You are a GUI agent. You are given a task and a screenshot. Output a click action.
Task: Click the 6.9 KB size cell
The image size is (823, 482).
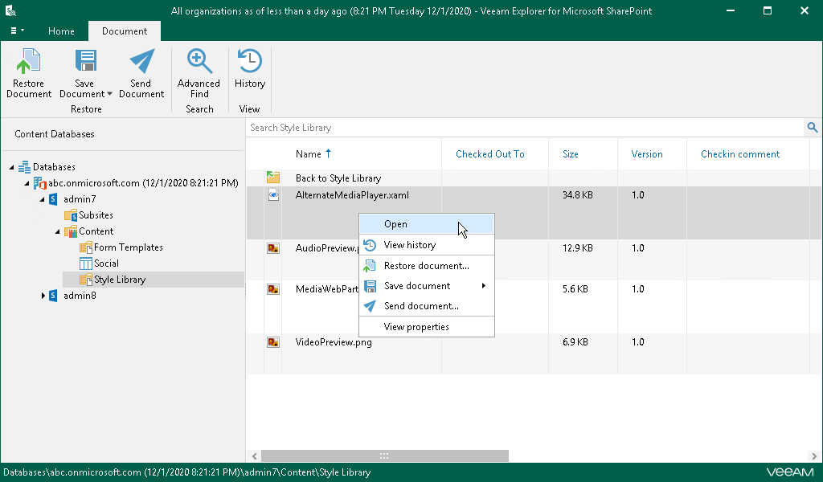575,342
